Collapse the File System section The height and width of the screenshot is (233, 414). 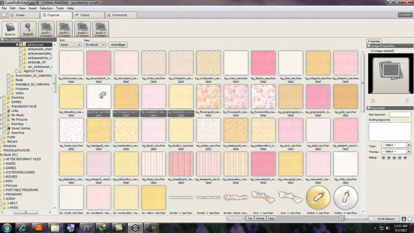pyautogui.click(x=2, y=40)
